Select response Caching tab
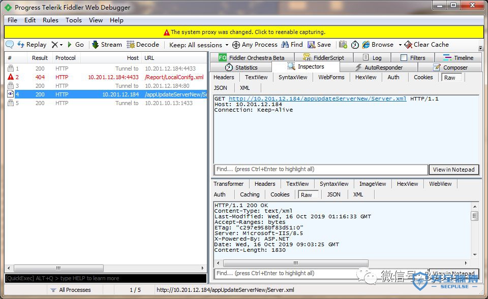The image size is (488, 299). [x=250, y=194]
